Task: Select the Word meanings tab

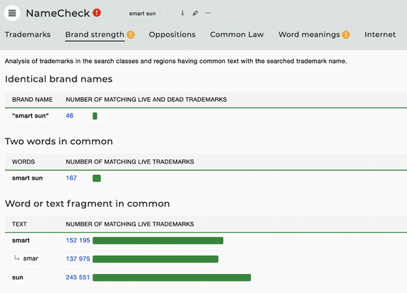Action: tap(309, 34)
